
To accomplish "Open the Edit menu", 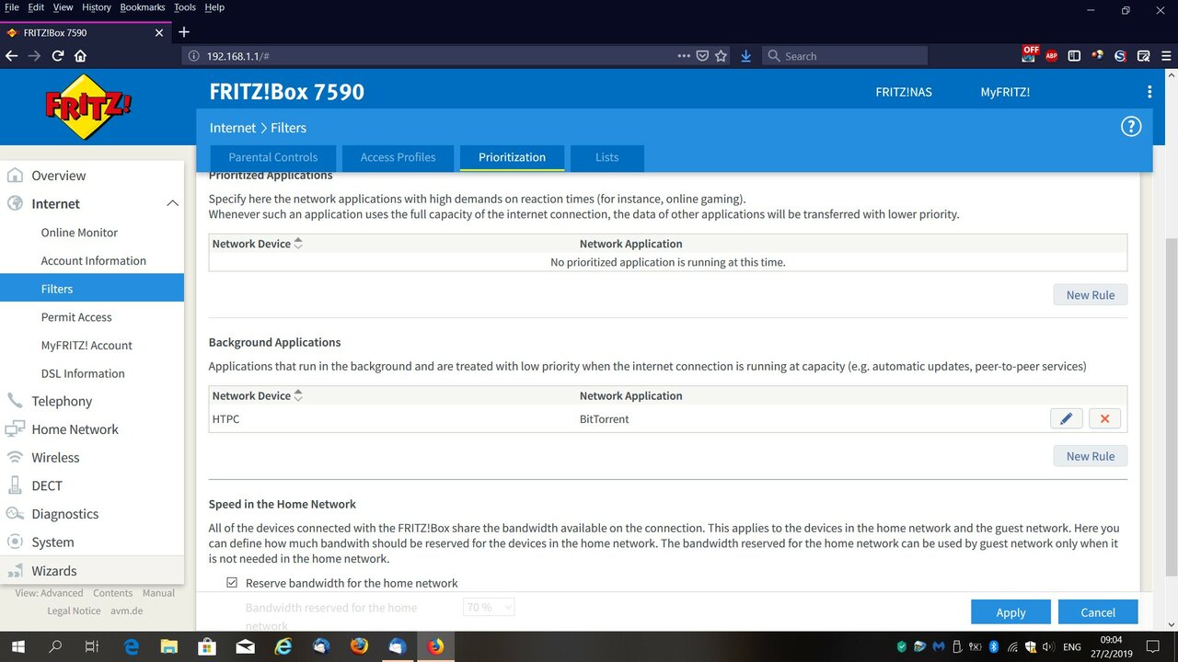I will tap(36, 7).
